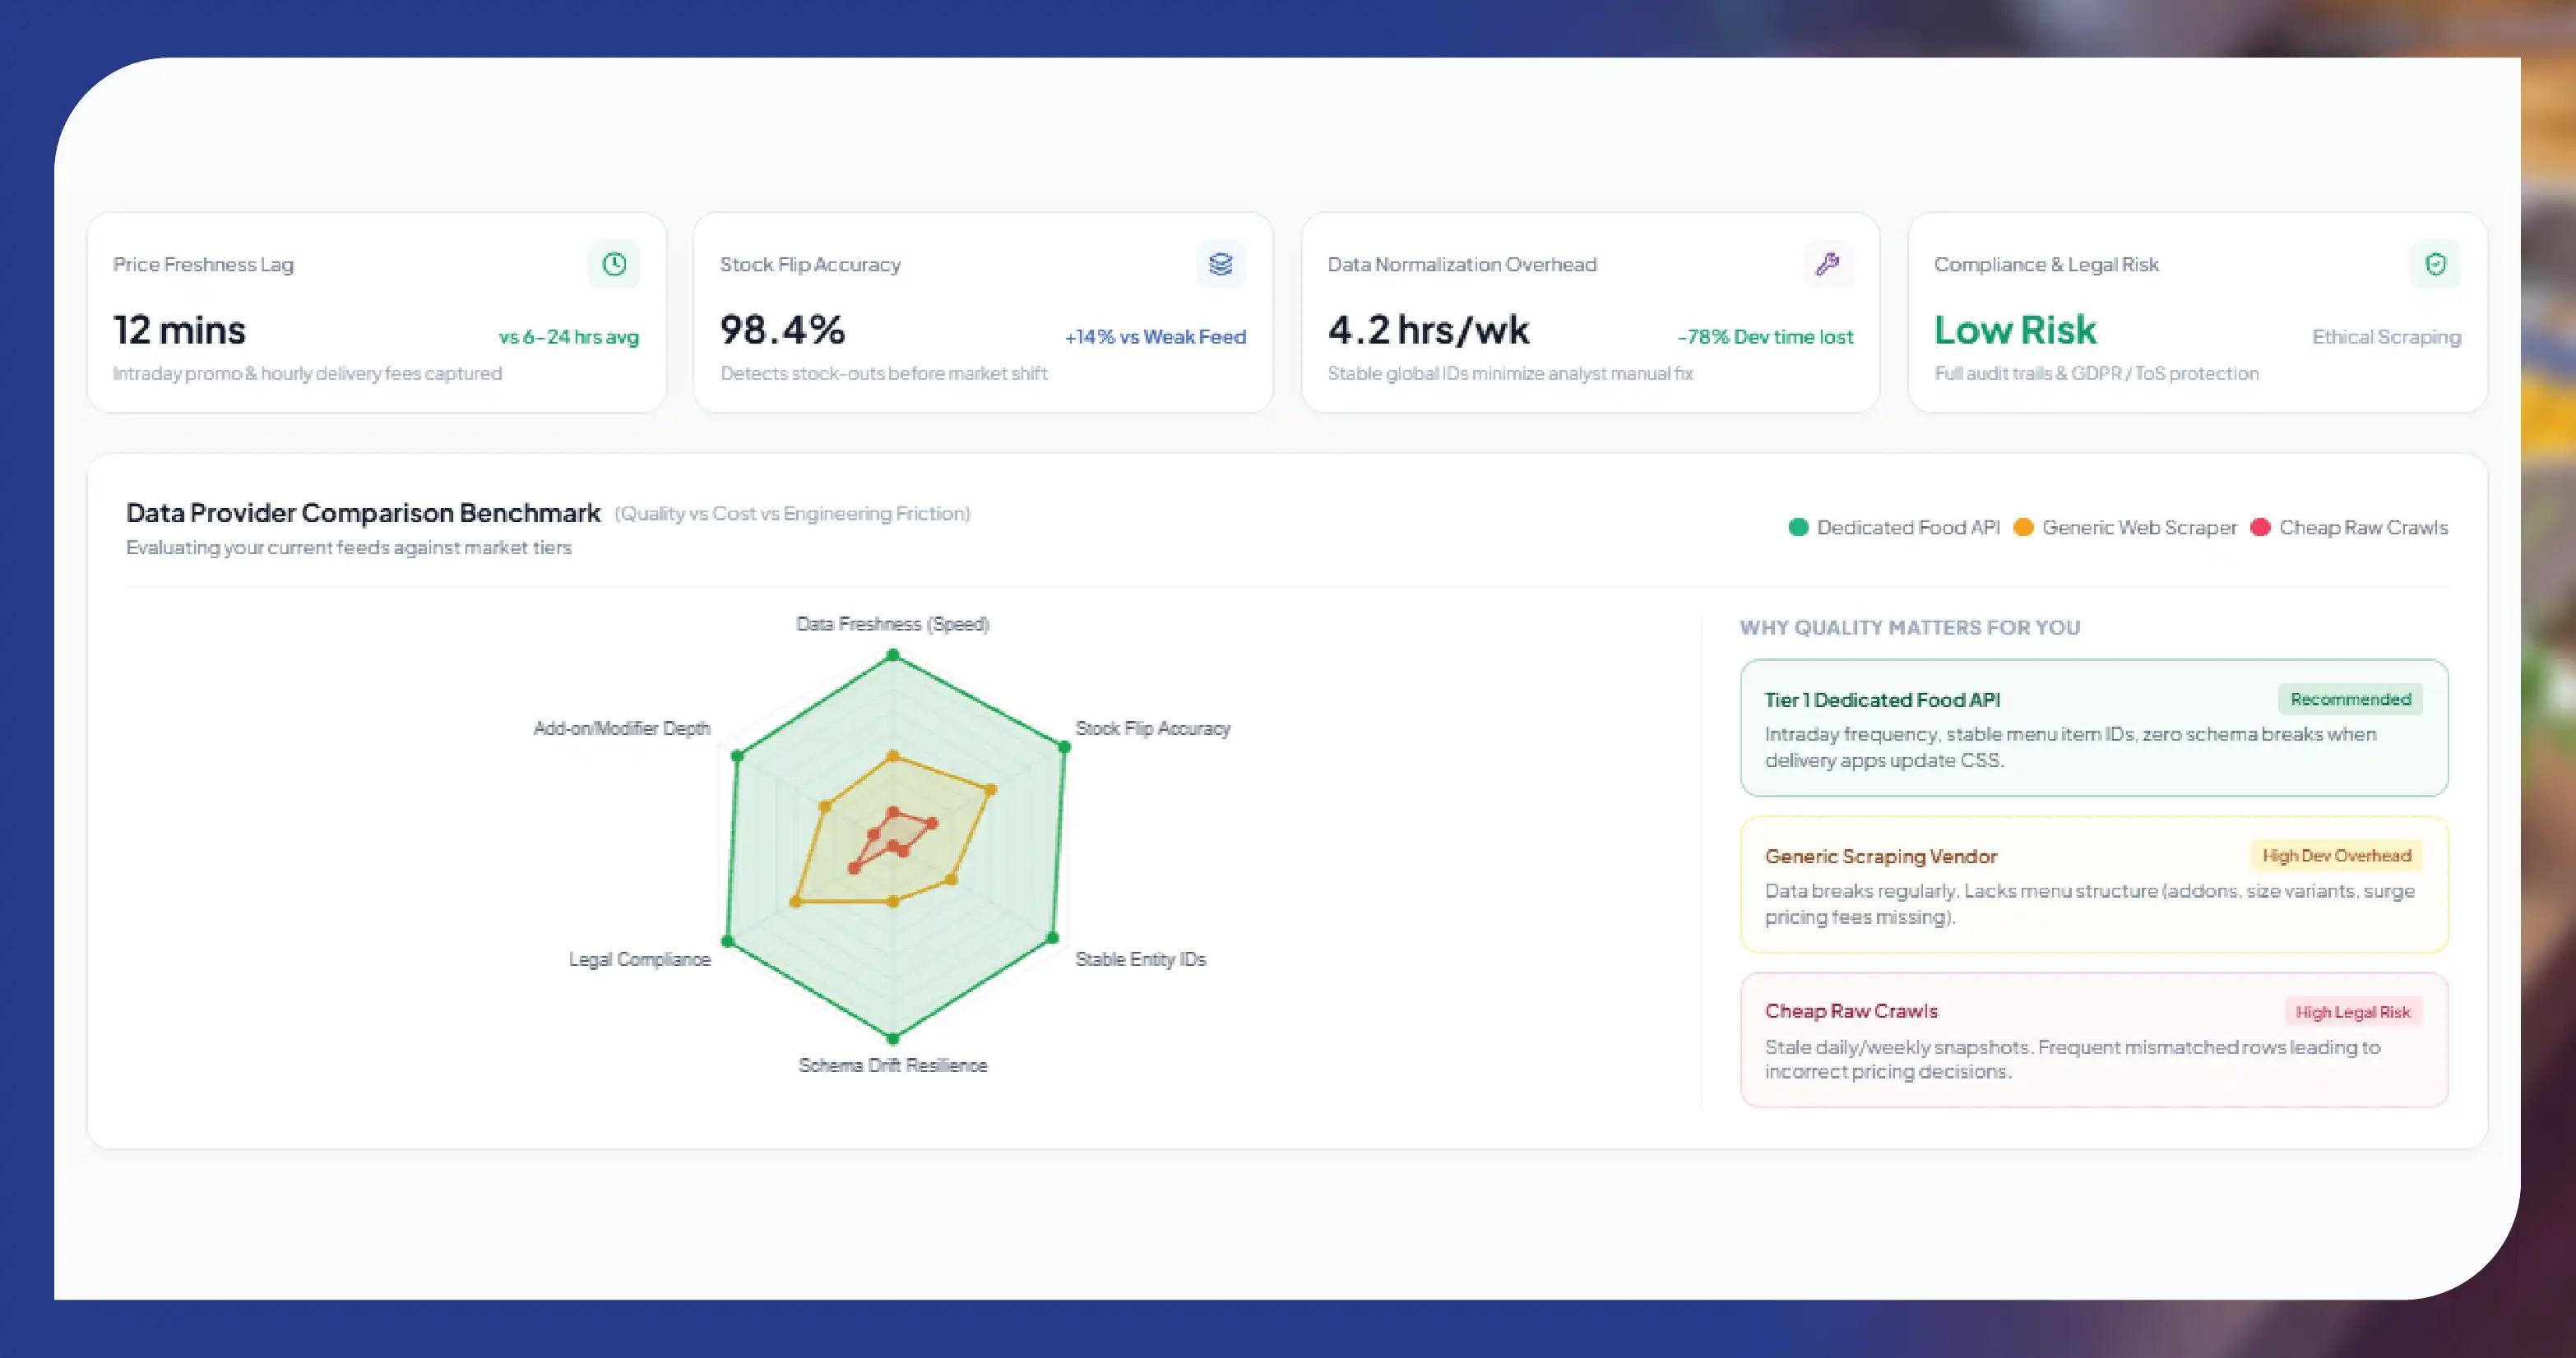This screenshot has width=2576, height=1358.
Task: Click the 4.2 hrs/wk value
Action: [1428, 330]
